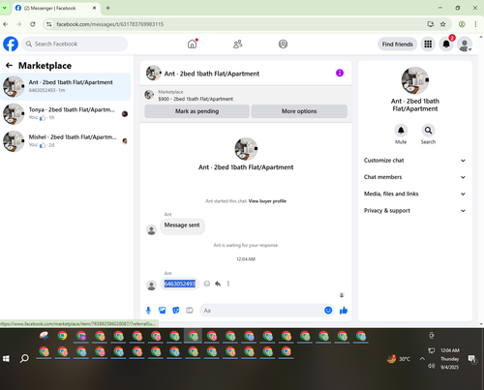The height and width of the screenshot is (390, 484).
Task: Click the address bar URL facebook.com/messages
Action: [x=110, y=24]
